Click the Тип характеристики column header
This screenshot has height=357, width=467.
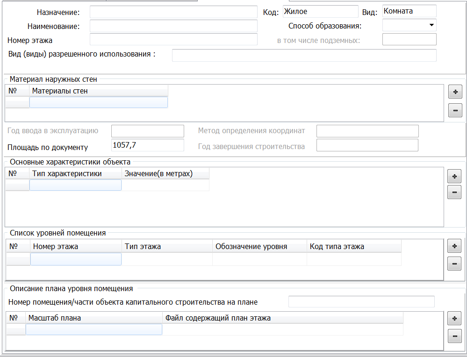[x=75, y=174]
